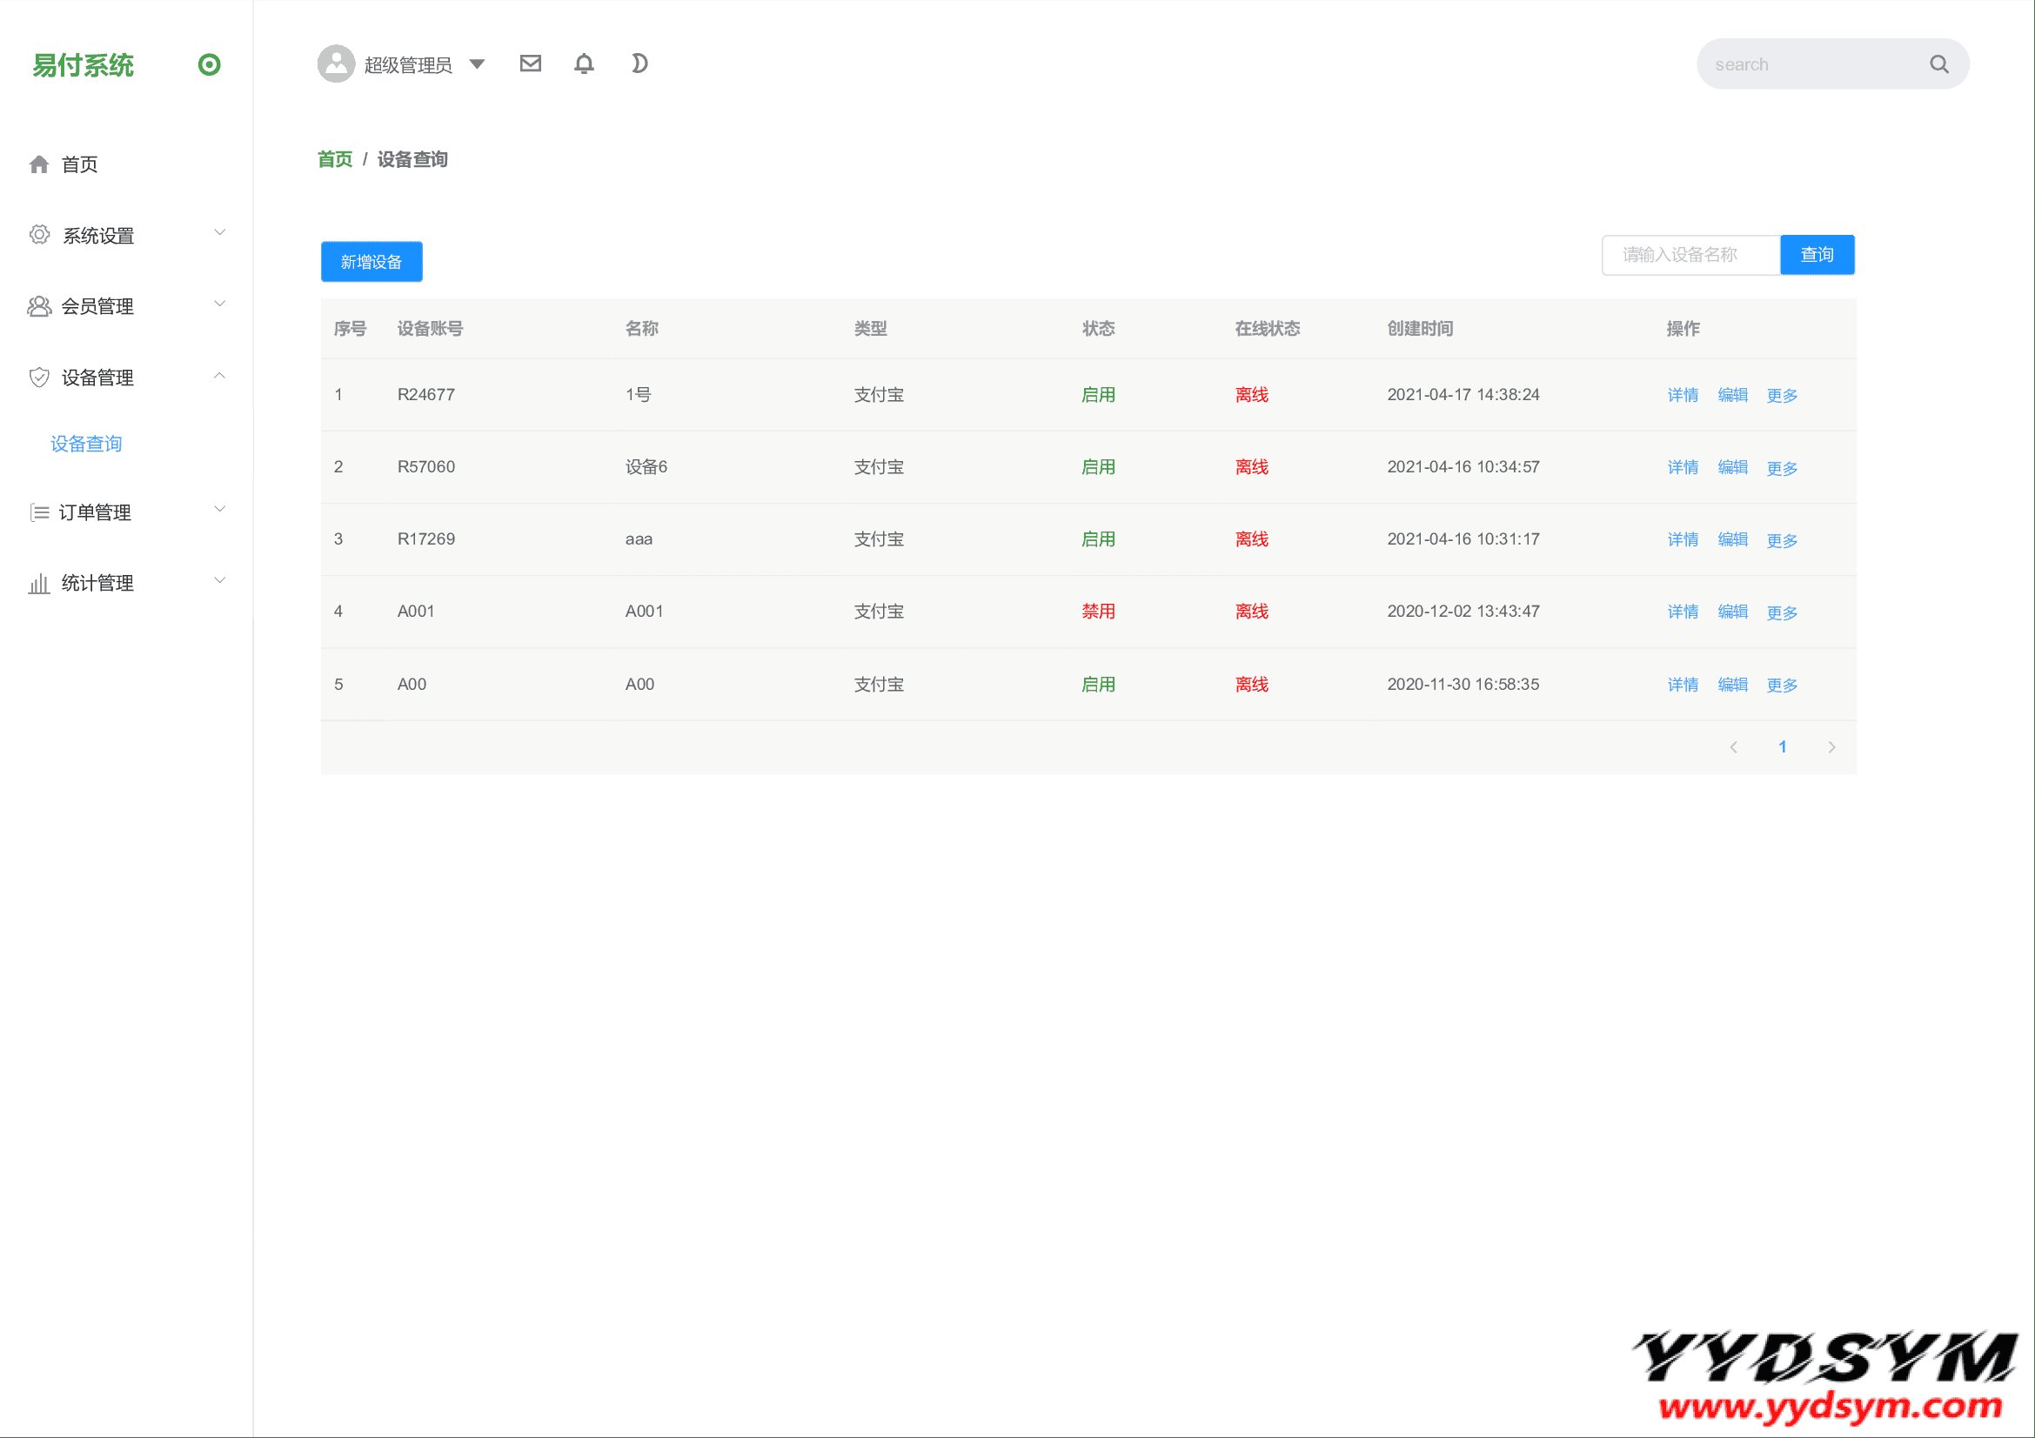The width and height of the screenshot is (2035, 1438).
Task: Expand the 统计管理 menu chevron
Action: pos(220,580)
